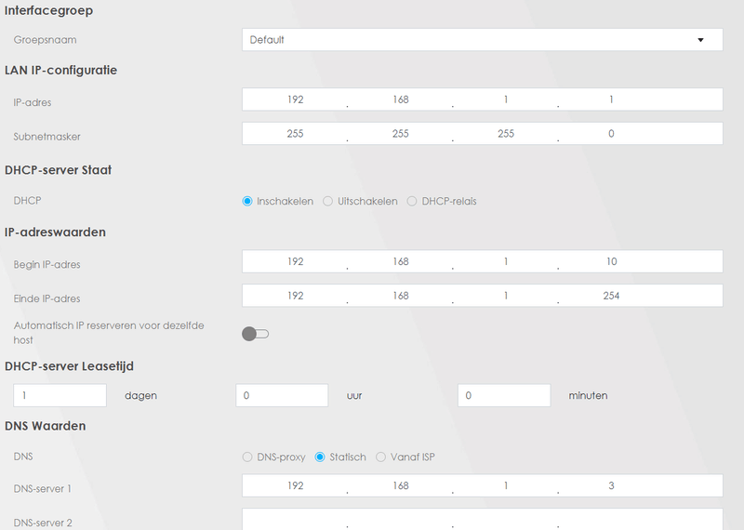Select the DHCP-relais radio button

tap(412, 201)
